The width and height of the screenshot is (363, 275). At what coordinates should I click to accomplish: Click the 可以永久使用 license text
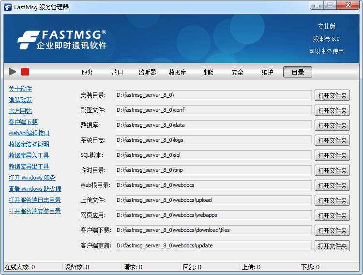326,51
